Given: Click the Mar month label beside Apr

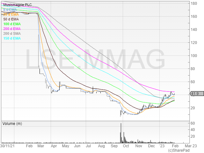Looking at the screenshot, I should 41,146.
